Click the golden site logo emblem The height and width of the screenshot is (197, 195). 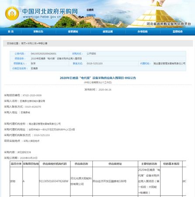12,14
